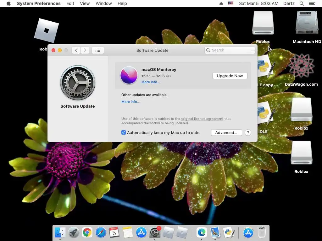Launch Google Chrome from the Dock

pyautogui.click(x=87, y=233)
